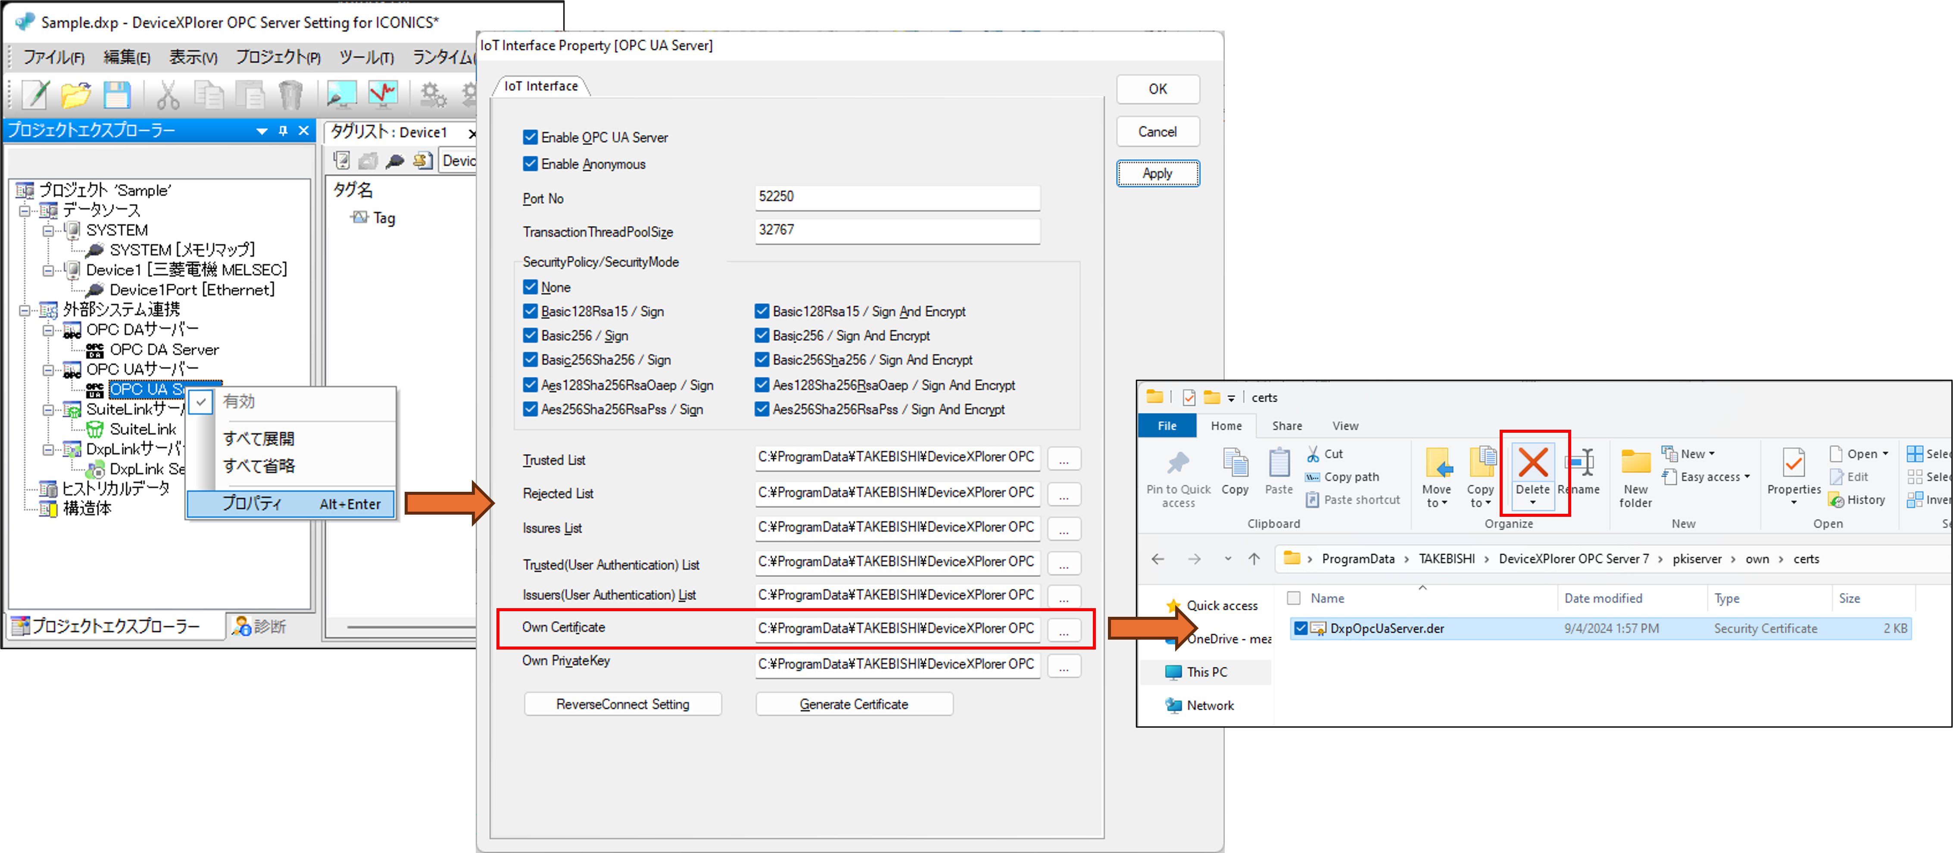The height and width of the screenshot is (853, 1953).
Task: Switch to the View tab in Explorer
Action: [1345, 426]
